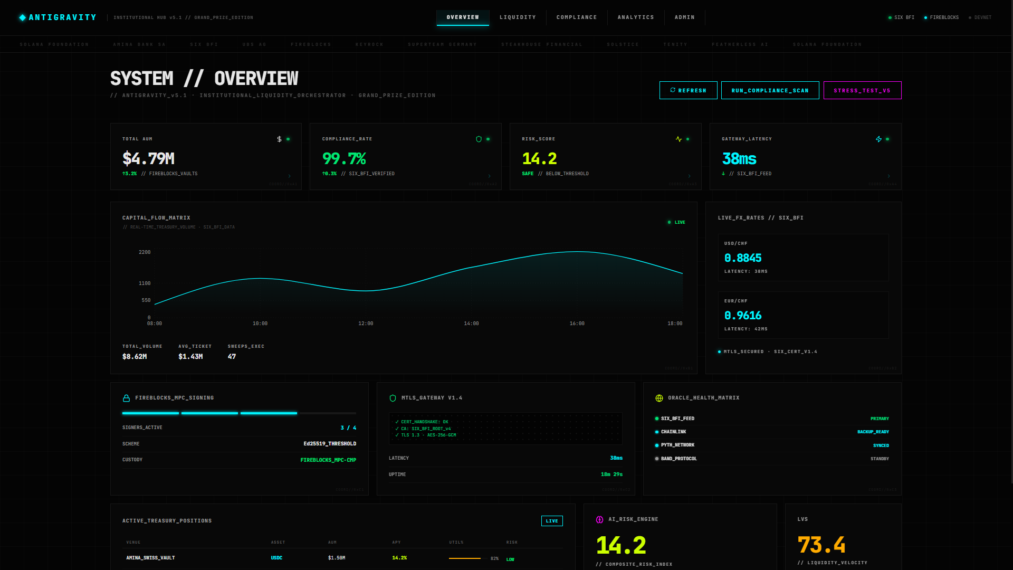
Task: Toggle the LIVE indicator on Capital Flow Matrix
Action: (x=676, y=222)
